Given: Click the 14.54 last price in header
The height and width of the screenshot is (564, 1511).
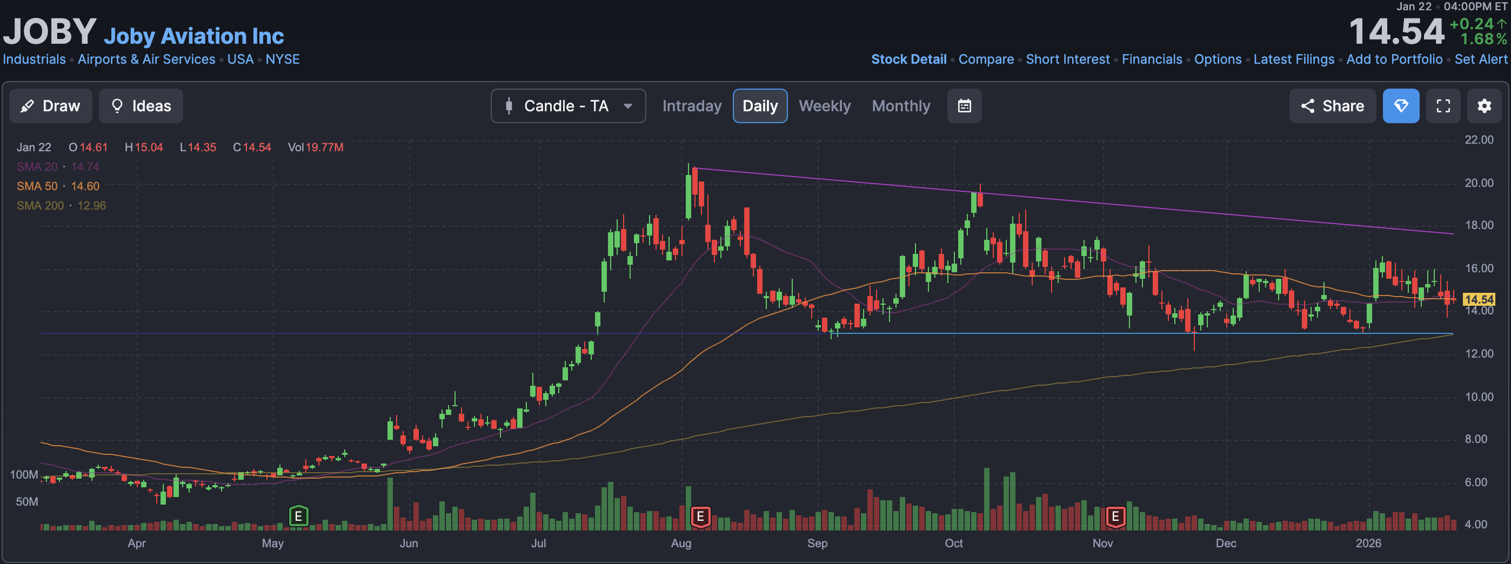Looking at the screenshot, I should (1396, 31).
